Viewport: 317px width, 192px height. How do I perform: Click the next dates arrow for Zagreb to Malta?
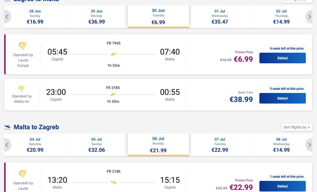(309, 17)
